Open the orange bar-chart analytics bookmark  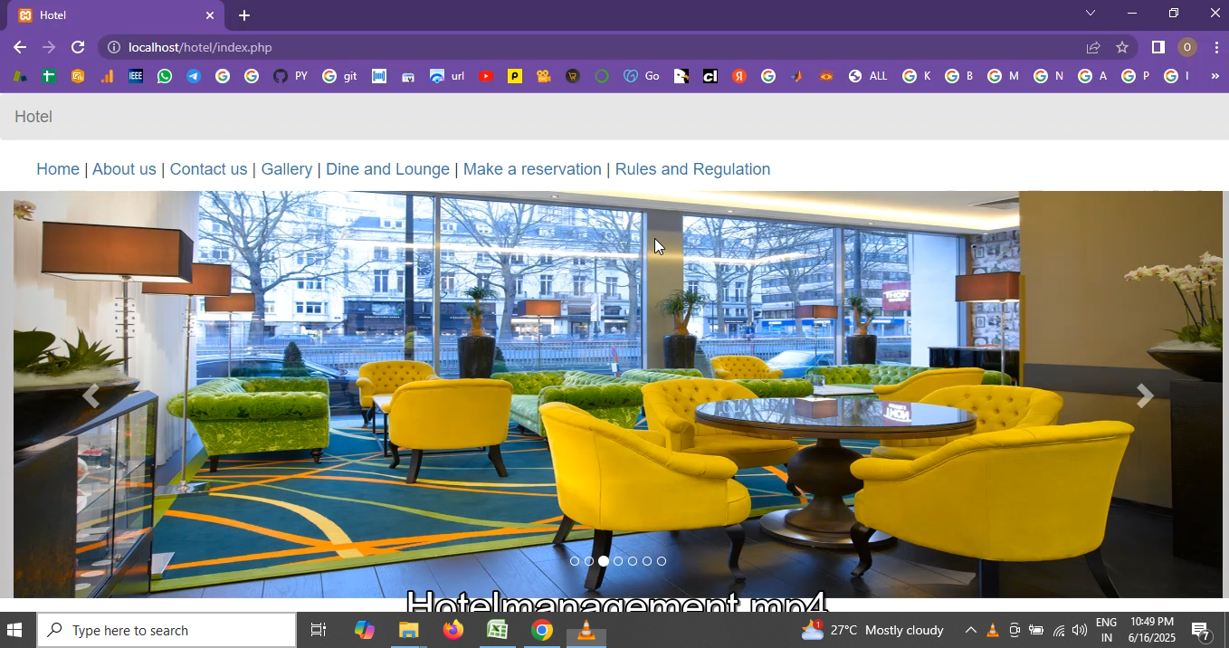coord(107,76)
